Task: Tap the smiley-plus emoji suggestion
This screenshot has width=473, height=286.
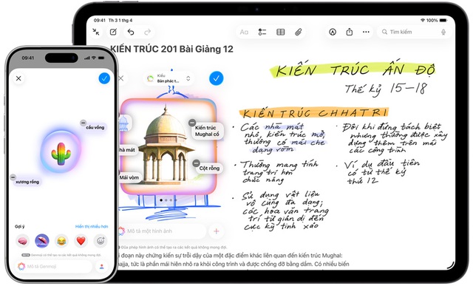Action: pos(101,241)
